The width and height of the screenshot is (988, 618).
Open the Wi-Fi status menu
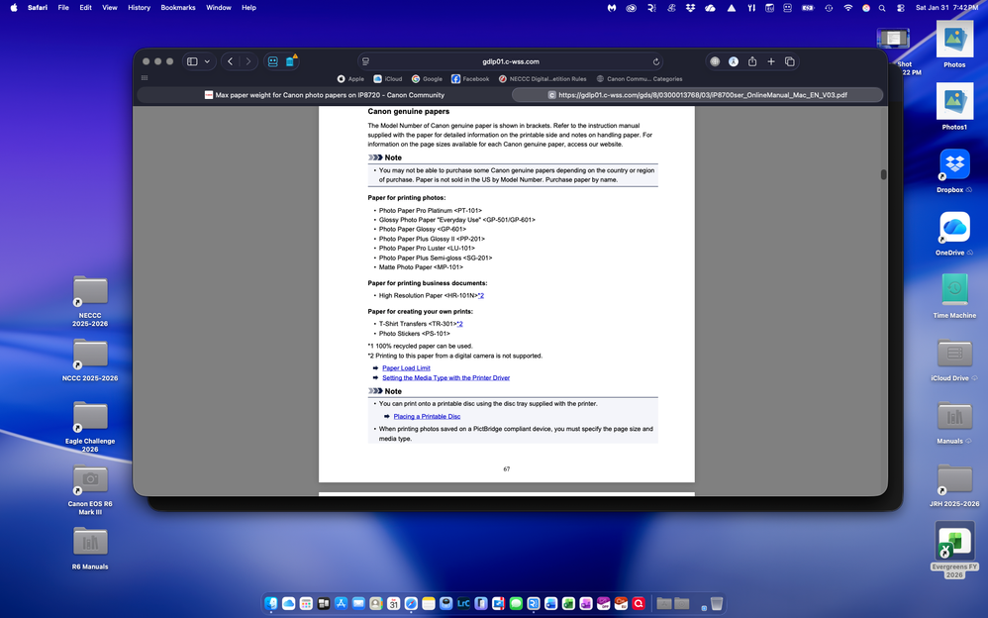pos(848,8)
